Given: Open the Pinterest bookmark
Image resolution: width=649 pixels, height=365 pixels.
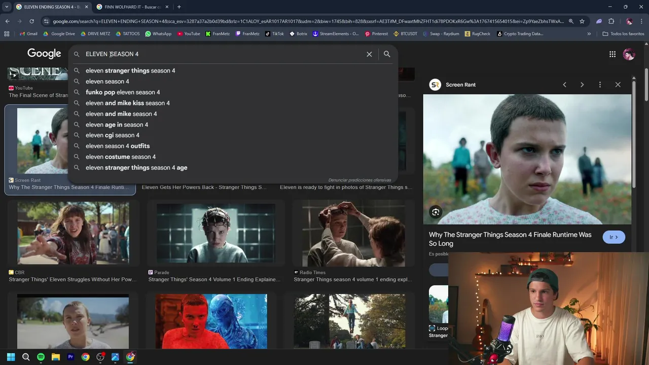Looking at the screenshot, I should (376, 34).
